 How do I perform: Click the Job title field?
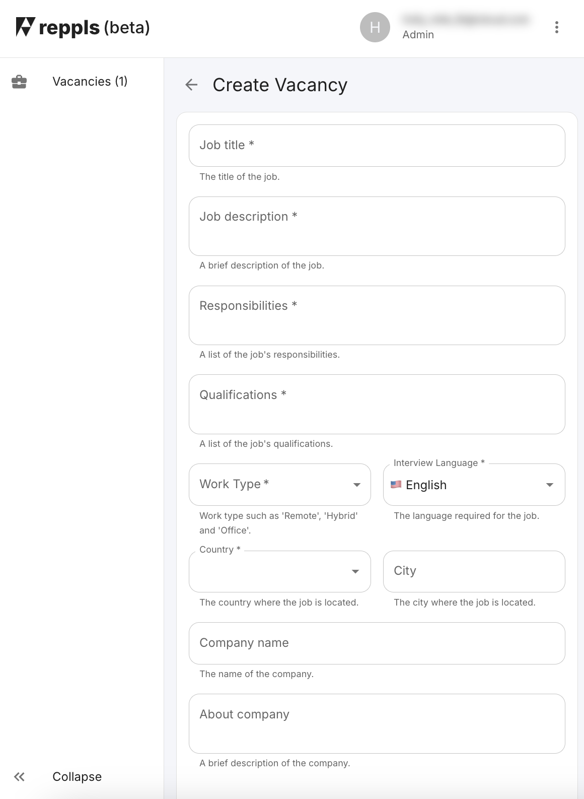point(377,145)
